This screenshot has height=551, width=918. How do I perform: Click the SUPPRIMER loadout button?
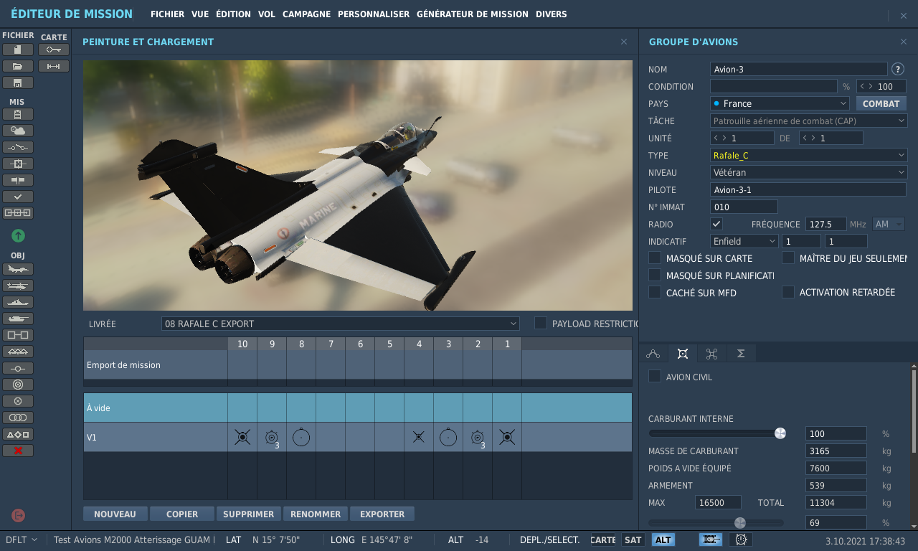(249, 514)
